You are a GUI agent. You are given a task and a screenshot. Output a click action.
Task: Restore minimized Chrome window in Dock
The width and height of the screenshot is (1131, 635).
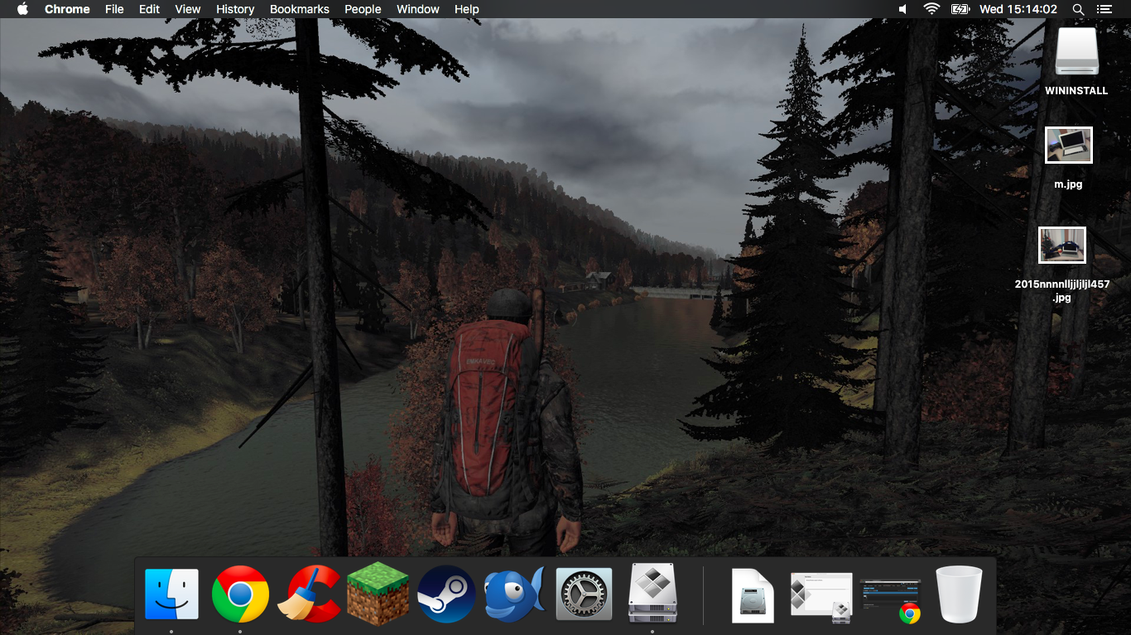891,599
